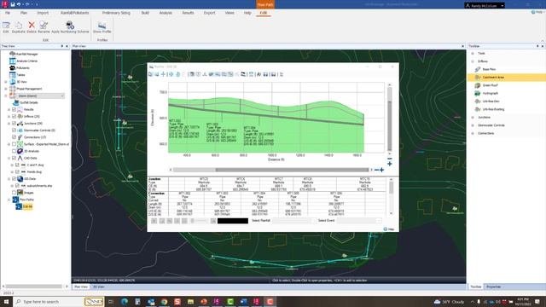Select 3D View tree item
Viewport: 546px width, 307px height.
[19, 82]
